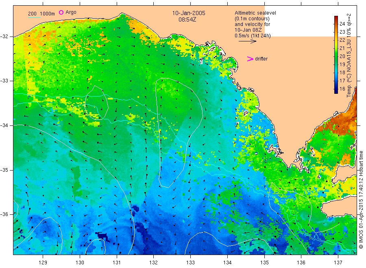Click the longitude label 134
366x268 pixels.
[227, 263]
